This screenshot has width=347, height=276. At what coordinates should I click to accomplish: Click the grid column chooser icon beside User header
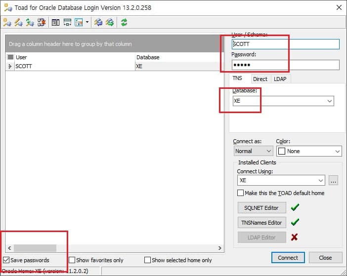click(x=10, y=57)
